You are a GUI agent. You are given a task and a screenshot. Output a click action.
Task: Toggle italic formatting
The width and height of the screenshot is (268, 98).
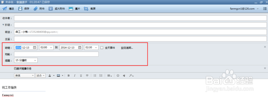tap(75, 76)
